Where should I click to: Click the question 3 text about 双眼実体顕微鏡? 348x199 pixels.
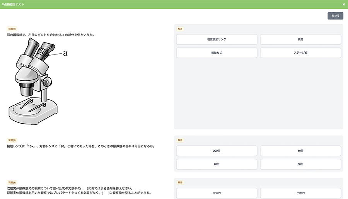[x=79, y=190]
